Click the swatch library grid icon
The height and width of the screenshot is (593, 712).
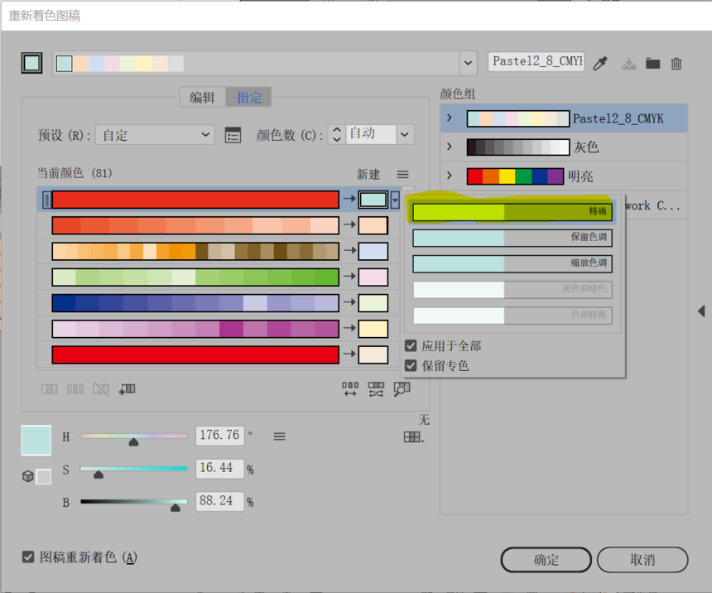(x=413, y=437)
